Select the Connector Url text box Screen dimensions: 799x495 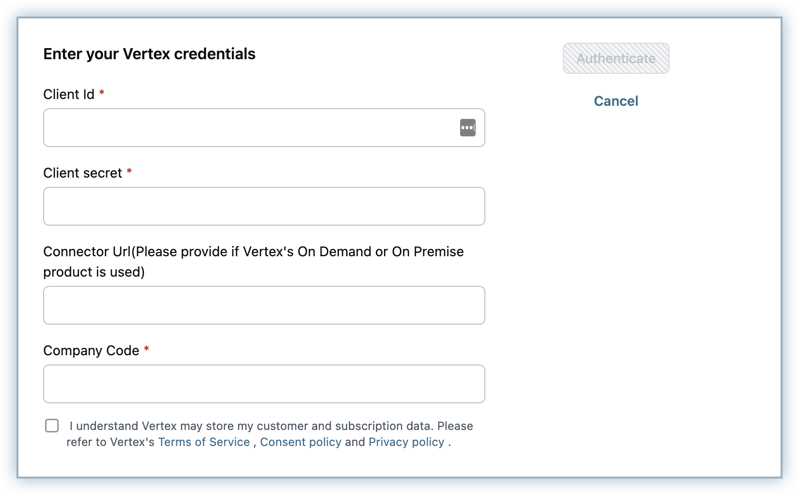pyautogui.click(x=264, y=305)
